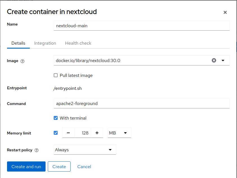This screenshot has height=178, width=237.
Task: Expand the Restart policy Always dropdown
Action: coord(85,150)
